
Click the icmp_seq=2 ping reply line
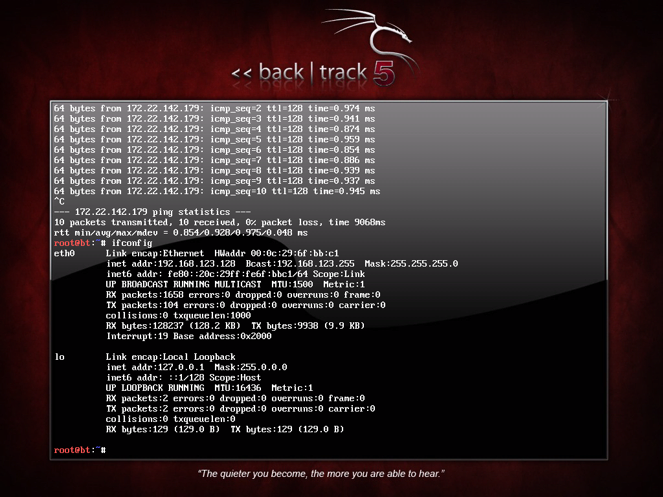click(214, 109)
